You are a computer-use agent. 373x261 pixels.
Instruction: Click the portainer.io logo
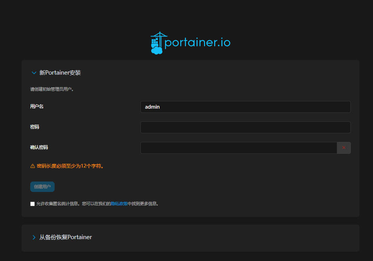[x=190, y=43]
